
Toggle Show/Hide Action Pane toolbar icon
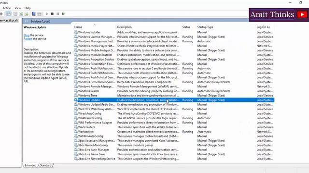[40, 14]
